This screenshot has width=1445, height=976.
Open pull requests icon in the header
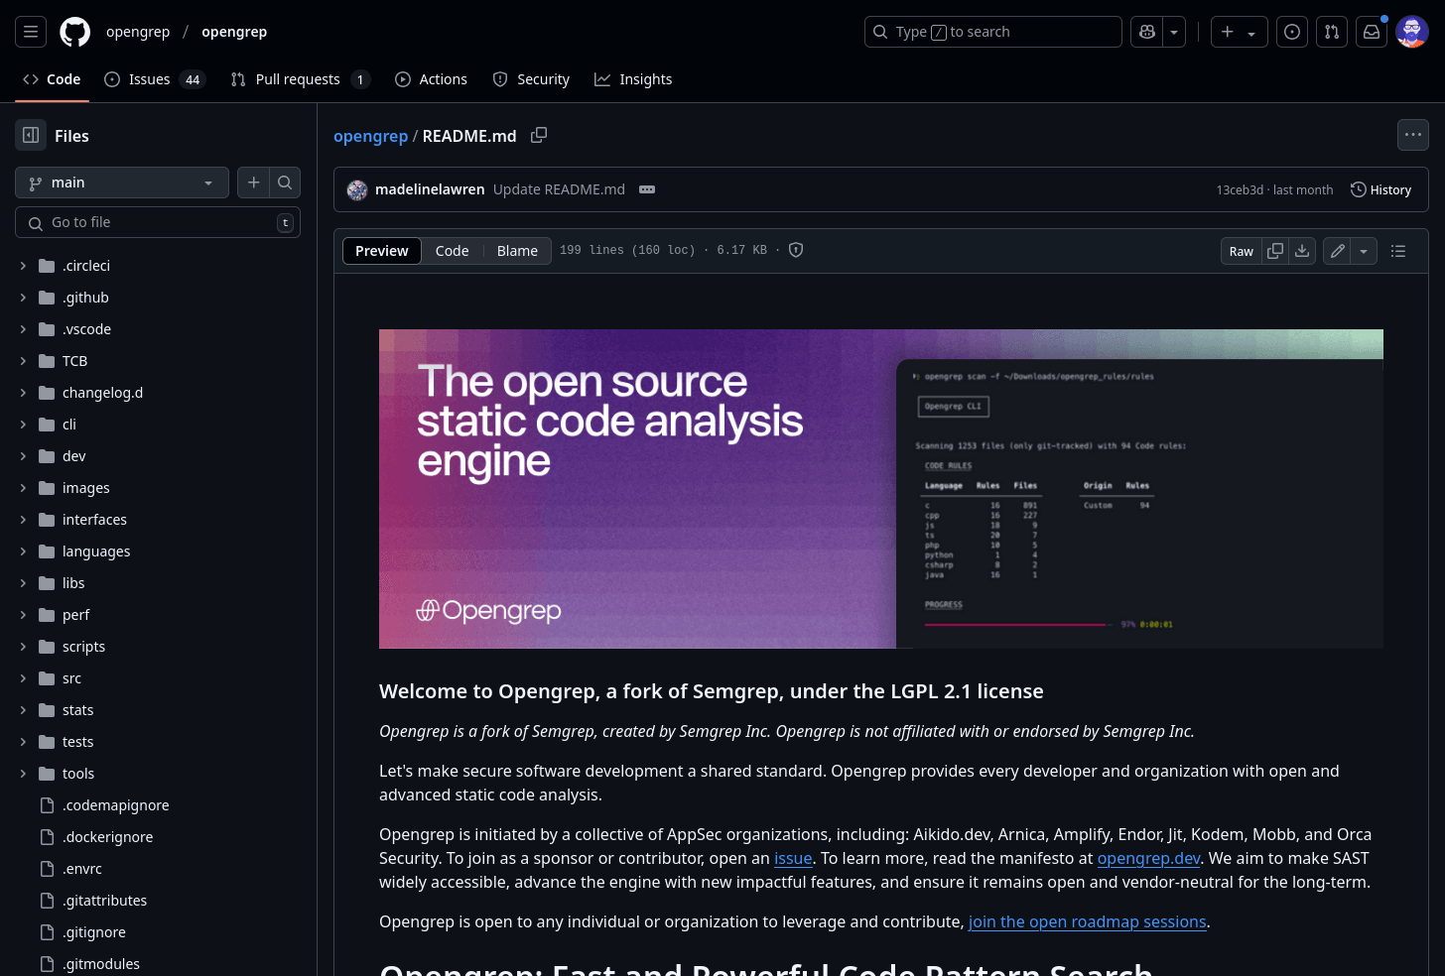point(1331,31)
